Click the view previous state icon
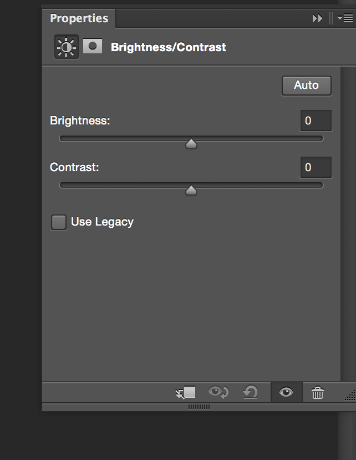Screen dimensions: 356x460 218,393
